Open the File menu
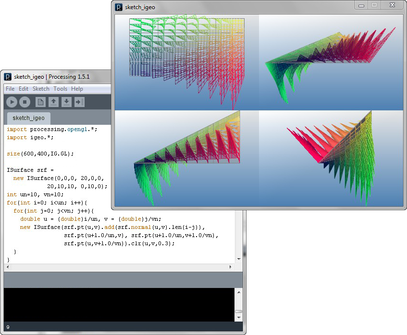This screenshot has width=407, height=335. [10, 89]
